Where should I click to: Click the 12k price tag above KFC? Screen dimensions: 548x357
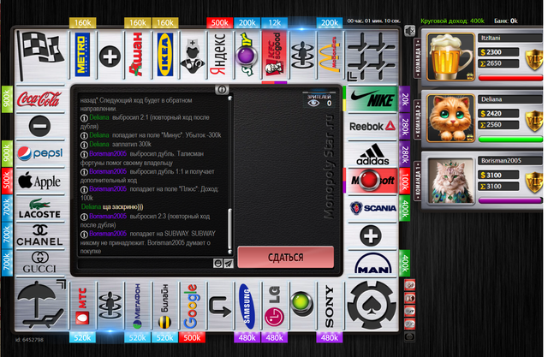pyautogui.click(x=275, y=23)
